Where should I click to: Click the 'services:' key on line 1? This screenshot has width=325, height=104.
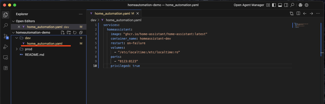(111, 25)
